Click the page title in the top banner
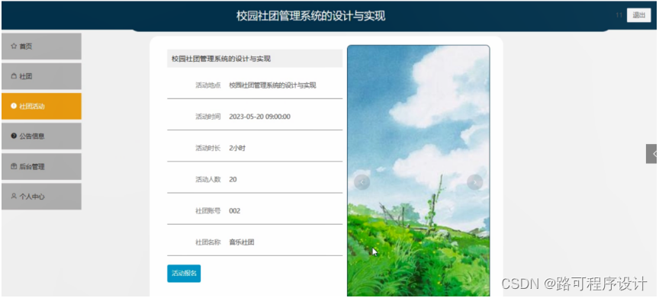The image size is (659, 298). 311,16
